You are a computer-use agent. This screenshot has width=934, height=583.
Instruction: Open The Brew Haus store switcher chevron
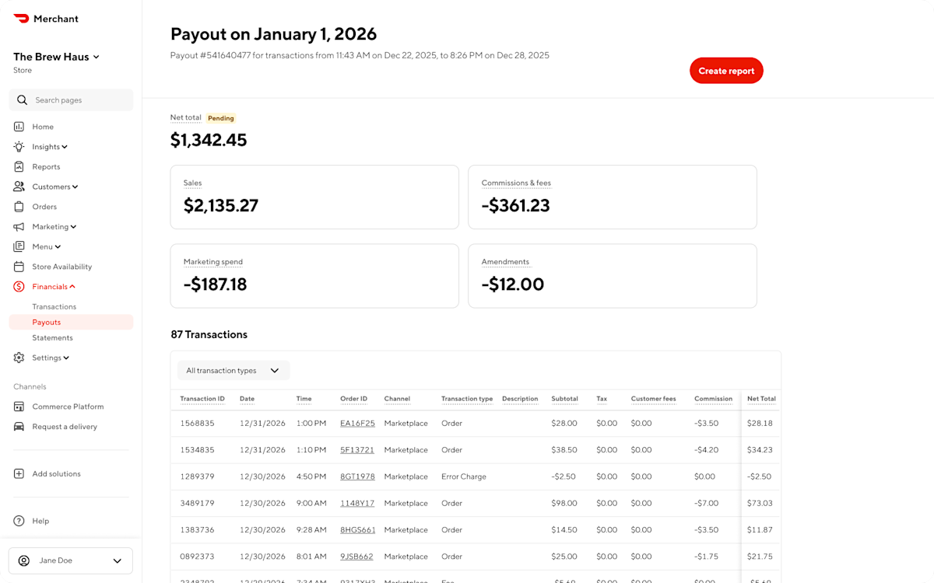click(97, 56)
